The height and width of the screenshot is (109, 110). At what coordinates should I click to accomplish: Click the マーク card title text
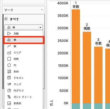[x=9, y=10]
